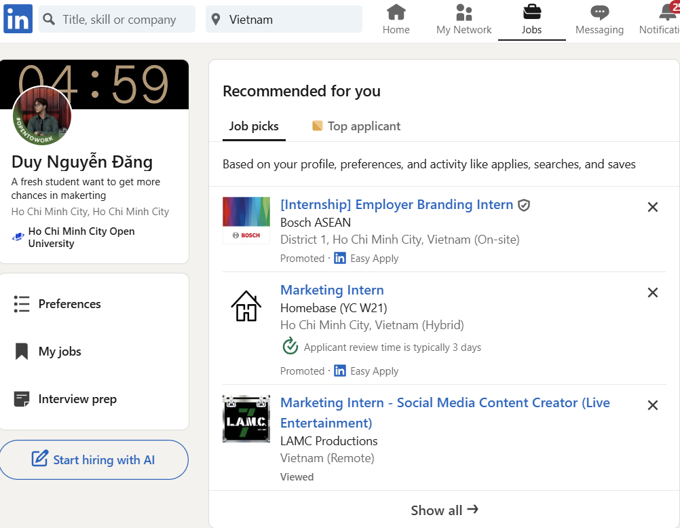
Task: Focus the Vietnam location search field
Action: [x=284, y=19]
